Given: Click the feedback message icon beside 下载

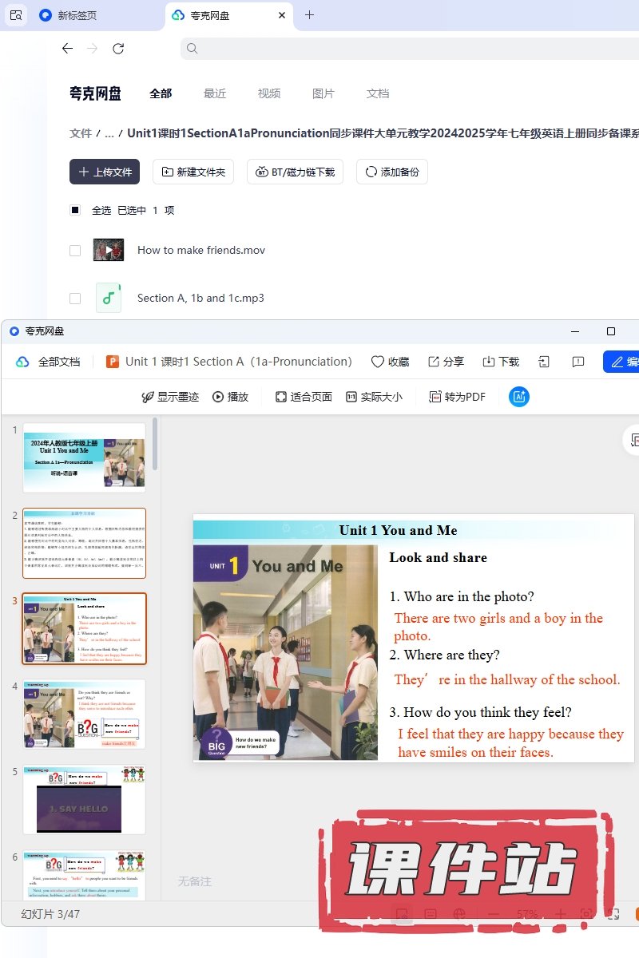Looking at the screenshot, I should [x=578, y=362].
